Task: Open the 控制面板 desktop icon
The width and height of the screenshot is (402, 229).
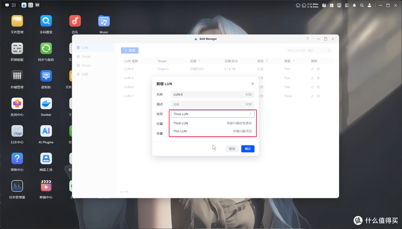Action: tap(17, 49)
